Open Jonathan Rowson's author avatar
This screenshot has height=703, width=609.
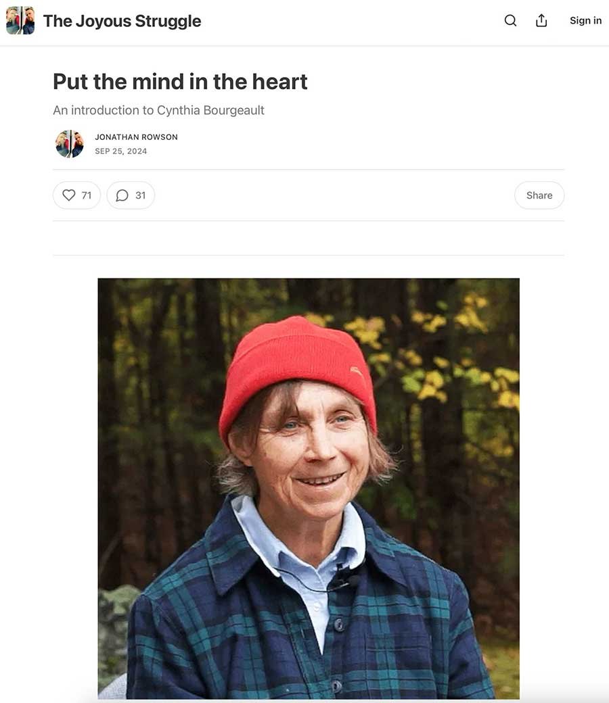(x=70, y=144)
